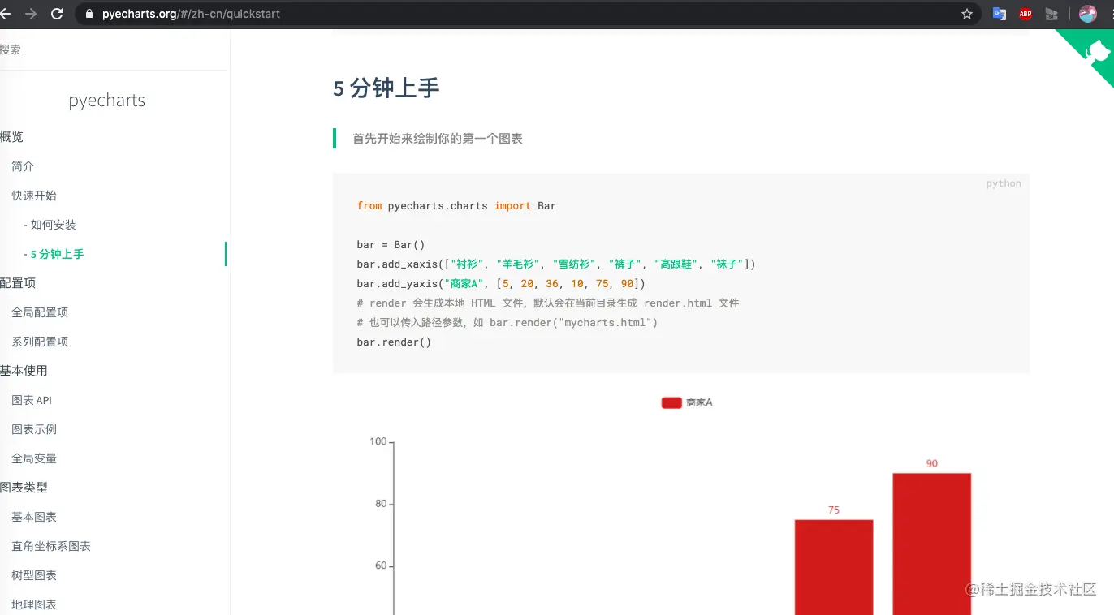Viewport: 1114px width, 615px height.
Task: Toggle the 商家A legend red swatch
Action: (671, 402)
